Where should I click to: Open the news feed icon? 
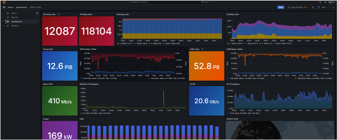(325, 2)
